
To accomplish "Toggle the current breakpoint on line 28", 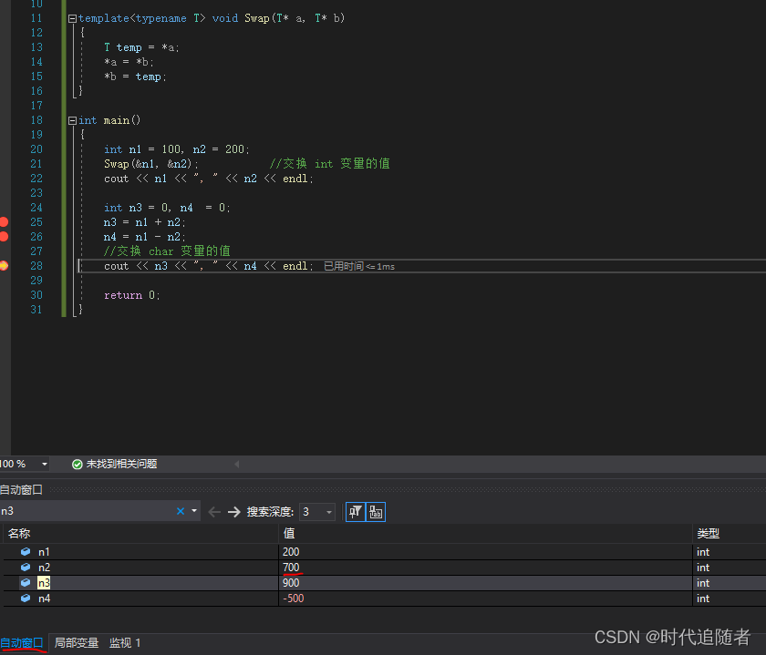I will point(4,265).
